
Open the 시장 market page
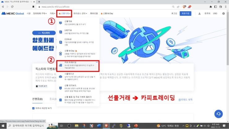[28, 13]
